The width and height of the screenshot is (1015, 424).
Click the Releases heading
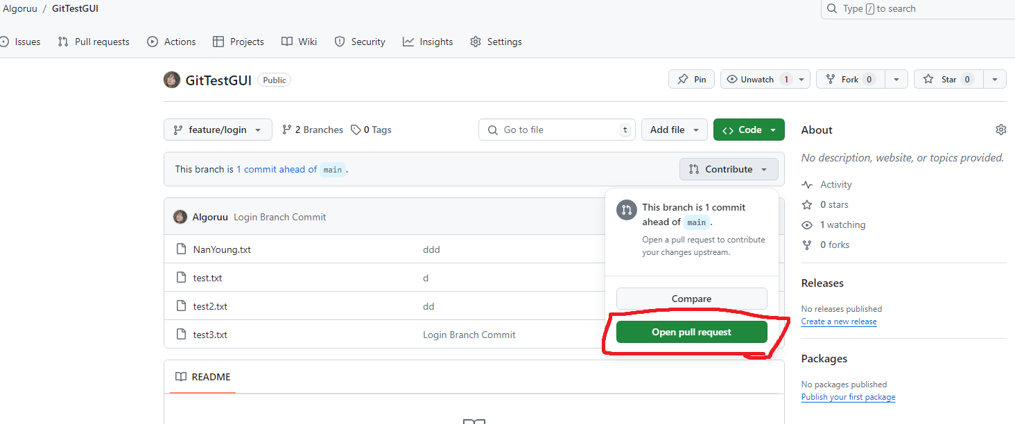click(822, 283)
